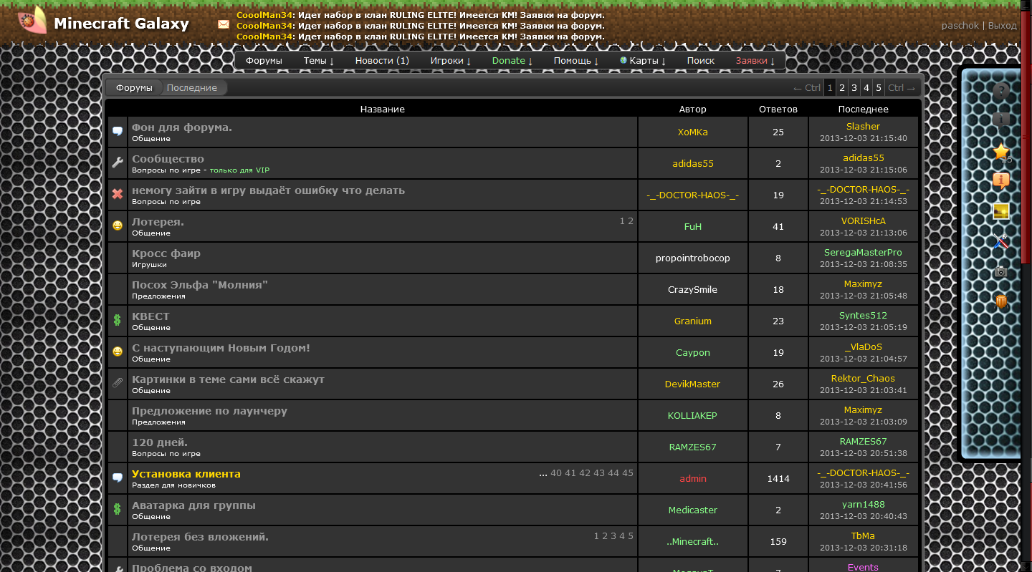
Task: Open the paschok profile link
Action: pyautogui.click(x=960, y=25)
